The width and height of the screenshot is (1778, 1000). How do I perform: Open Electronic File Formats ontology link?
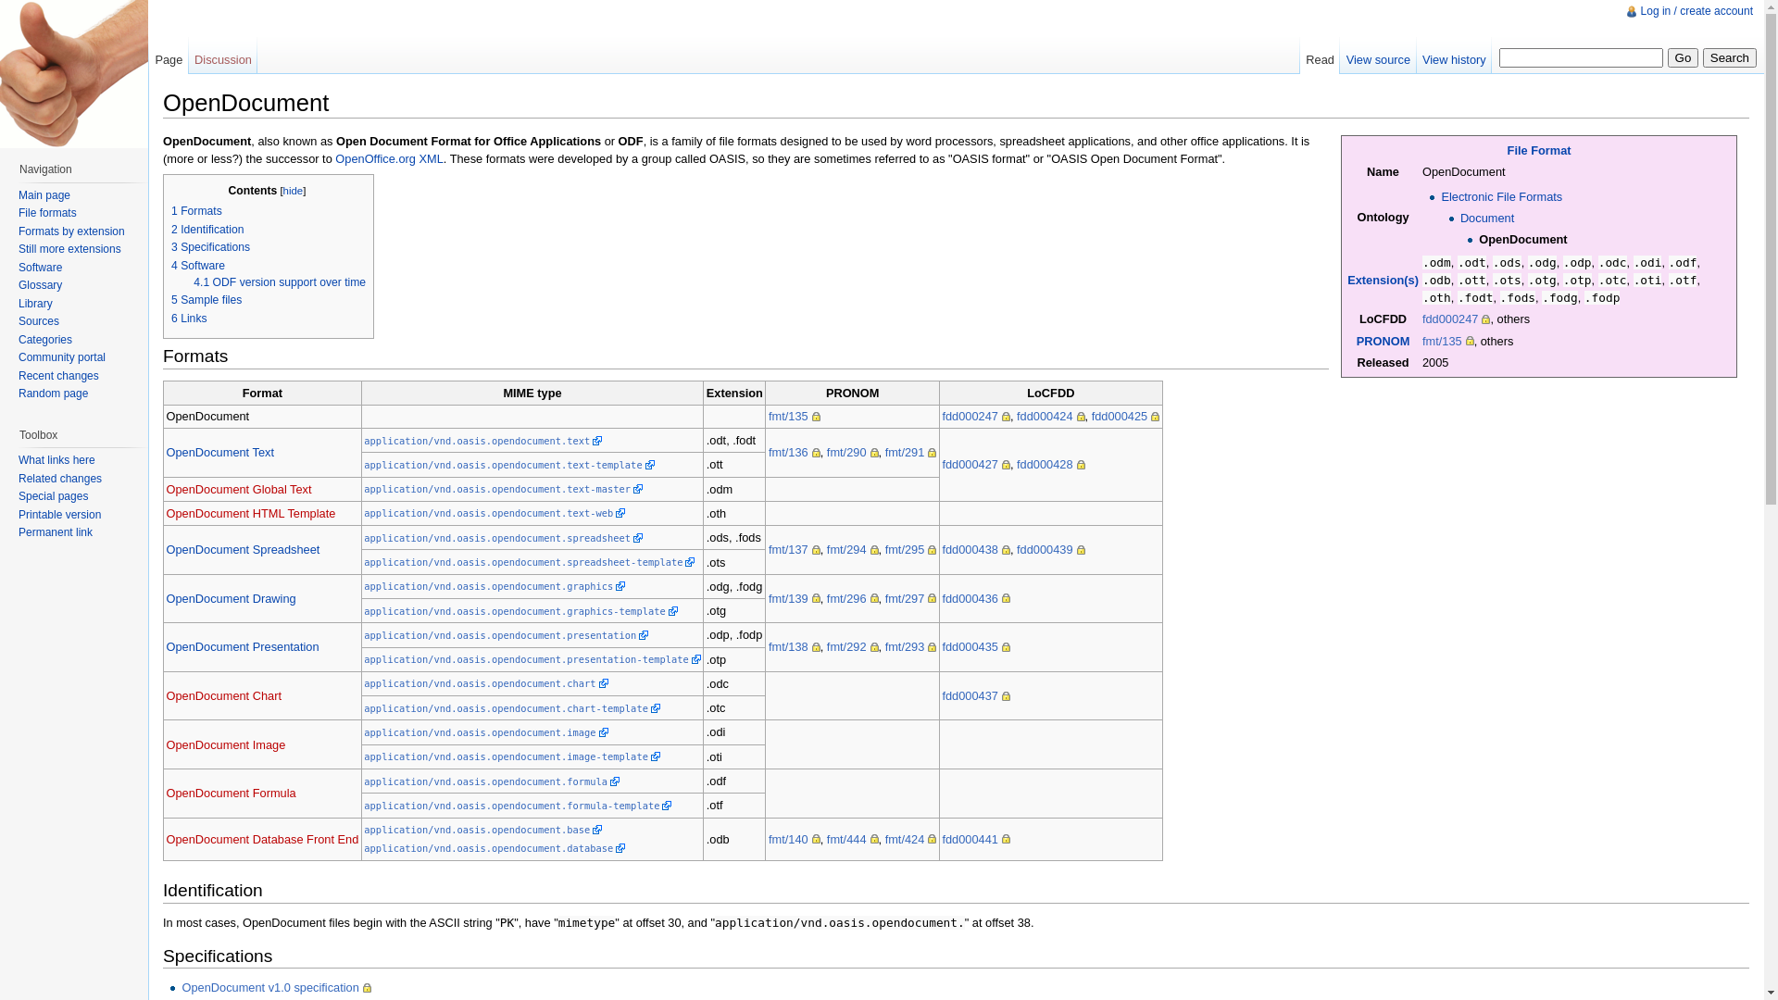1501,197
